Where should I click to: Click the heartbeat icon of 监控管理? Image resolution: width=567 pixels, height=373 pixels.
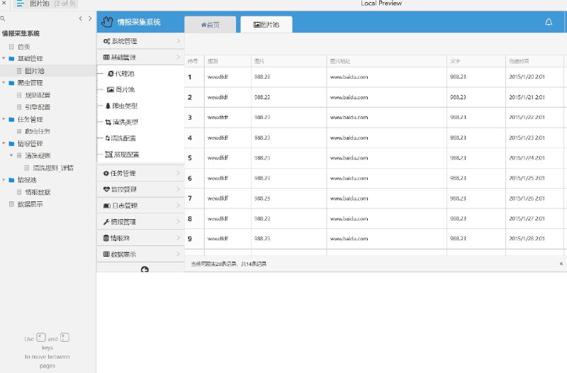pyautogui.click(x=106, y=189)
